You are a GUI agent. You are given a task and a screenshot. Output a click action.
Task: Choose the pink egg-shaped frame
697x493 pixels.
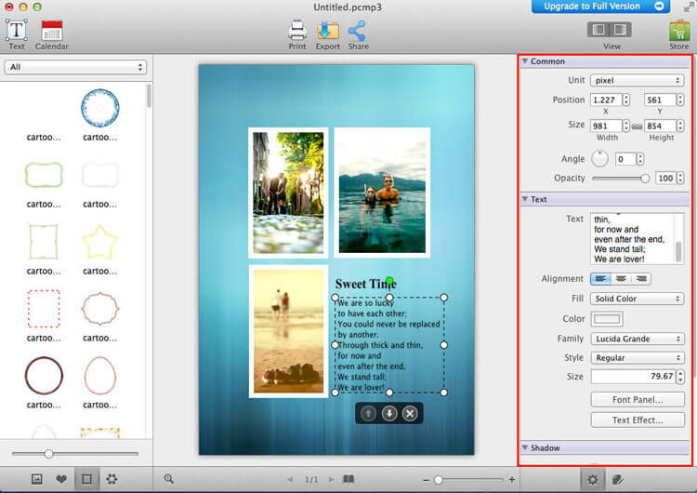(100, 376)
